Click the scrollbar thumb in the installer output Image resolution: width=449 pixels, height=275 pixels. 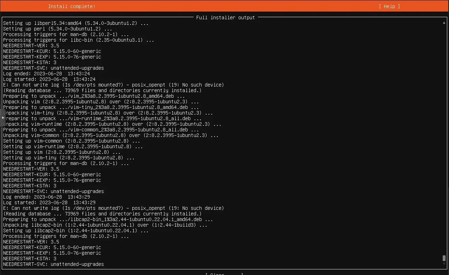(444, 258)
